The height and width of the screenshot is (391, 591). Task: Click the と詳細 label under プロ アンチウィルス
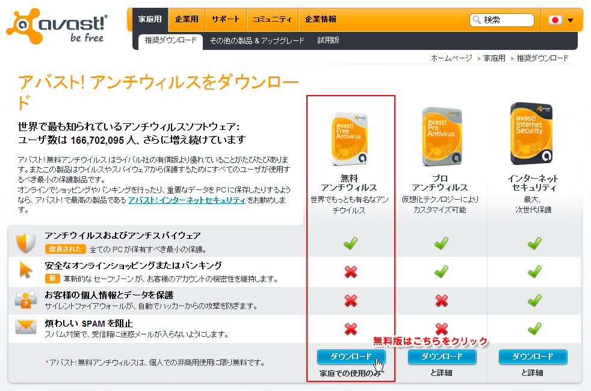[441, 373]
